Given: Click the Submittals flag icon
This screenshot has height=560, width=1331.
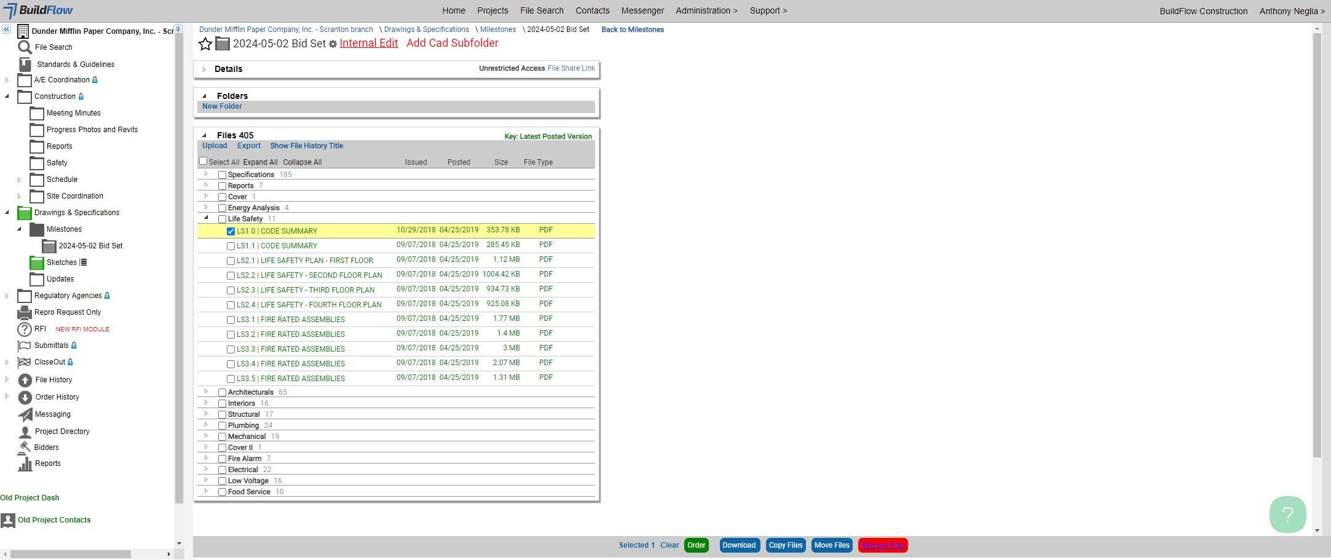Looking at the screenshot, I should pos(25,345).
